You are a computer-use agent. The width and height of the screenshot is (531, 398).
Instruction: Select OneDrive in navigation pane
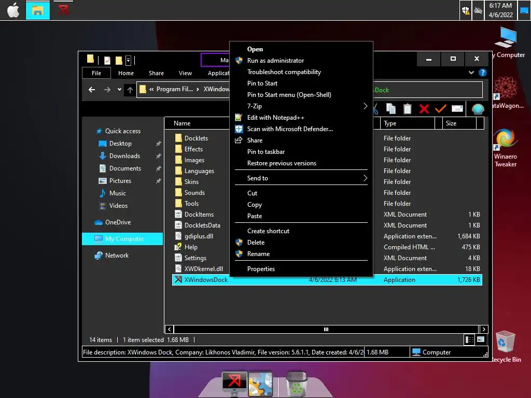click(118, 222)
